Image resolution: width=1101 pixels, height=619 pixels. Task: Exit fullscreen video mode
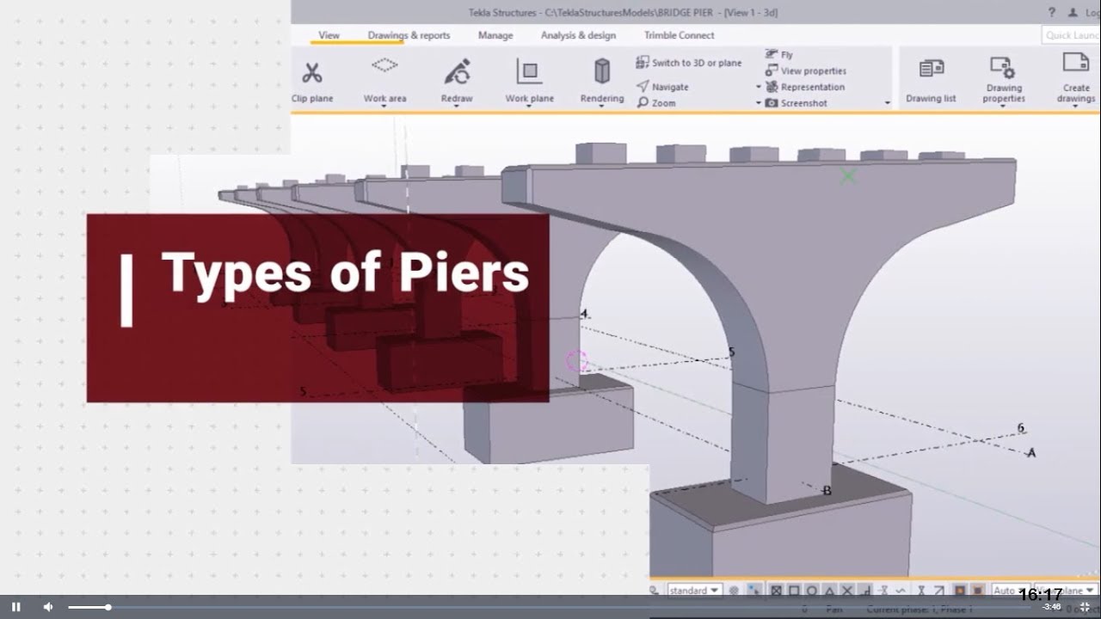tap(1085, 607)
